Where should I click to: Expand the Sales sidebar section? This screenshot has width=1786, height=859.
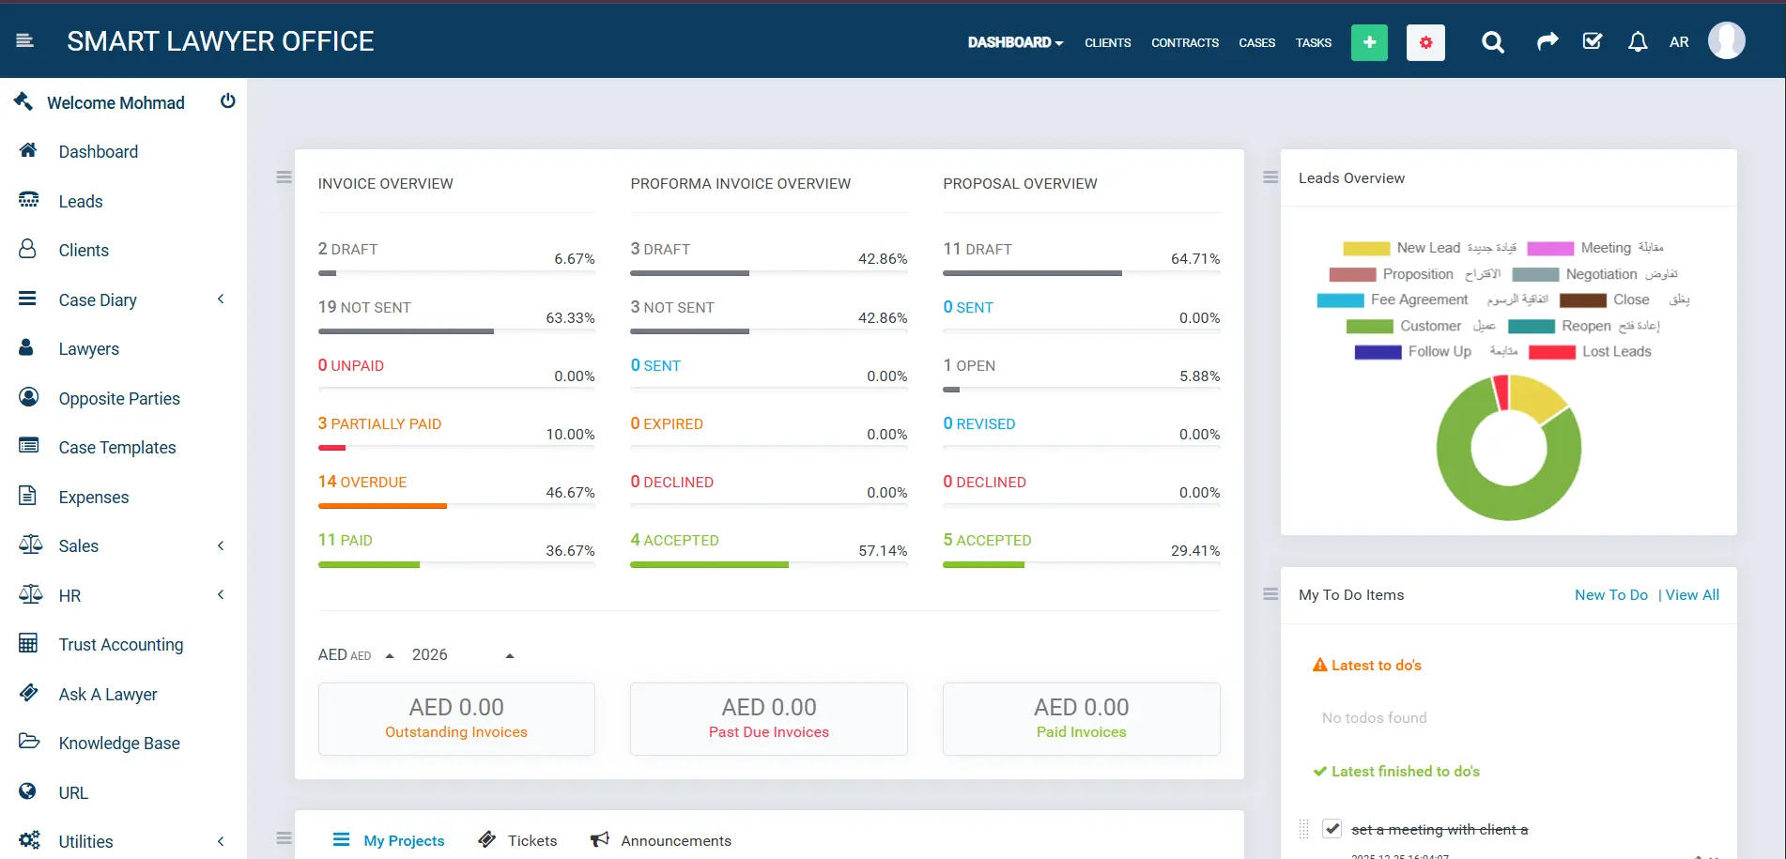221,545
